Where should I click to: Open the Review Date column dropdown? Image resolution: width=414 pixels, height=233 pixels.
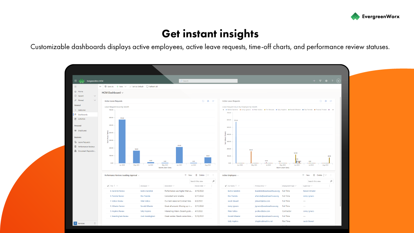click(204, 186)
